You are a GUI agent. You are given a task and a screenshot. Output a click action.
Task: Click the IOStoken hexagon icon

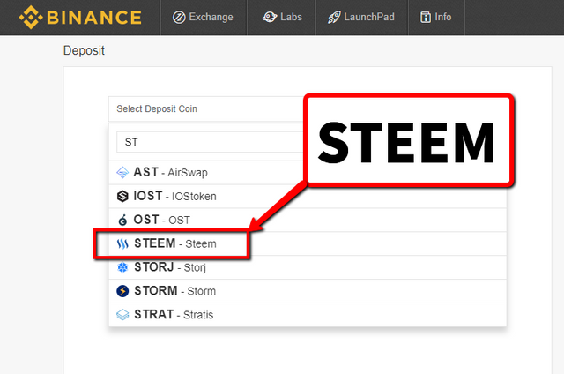[x=122, y=196]
